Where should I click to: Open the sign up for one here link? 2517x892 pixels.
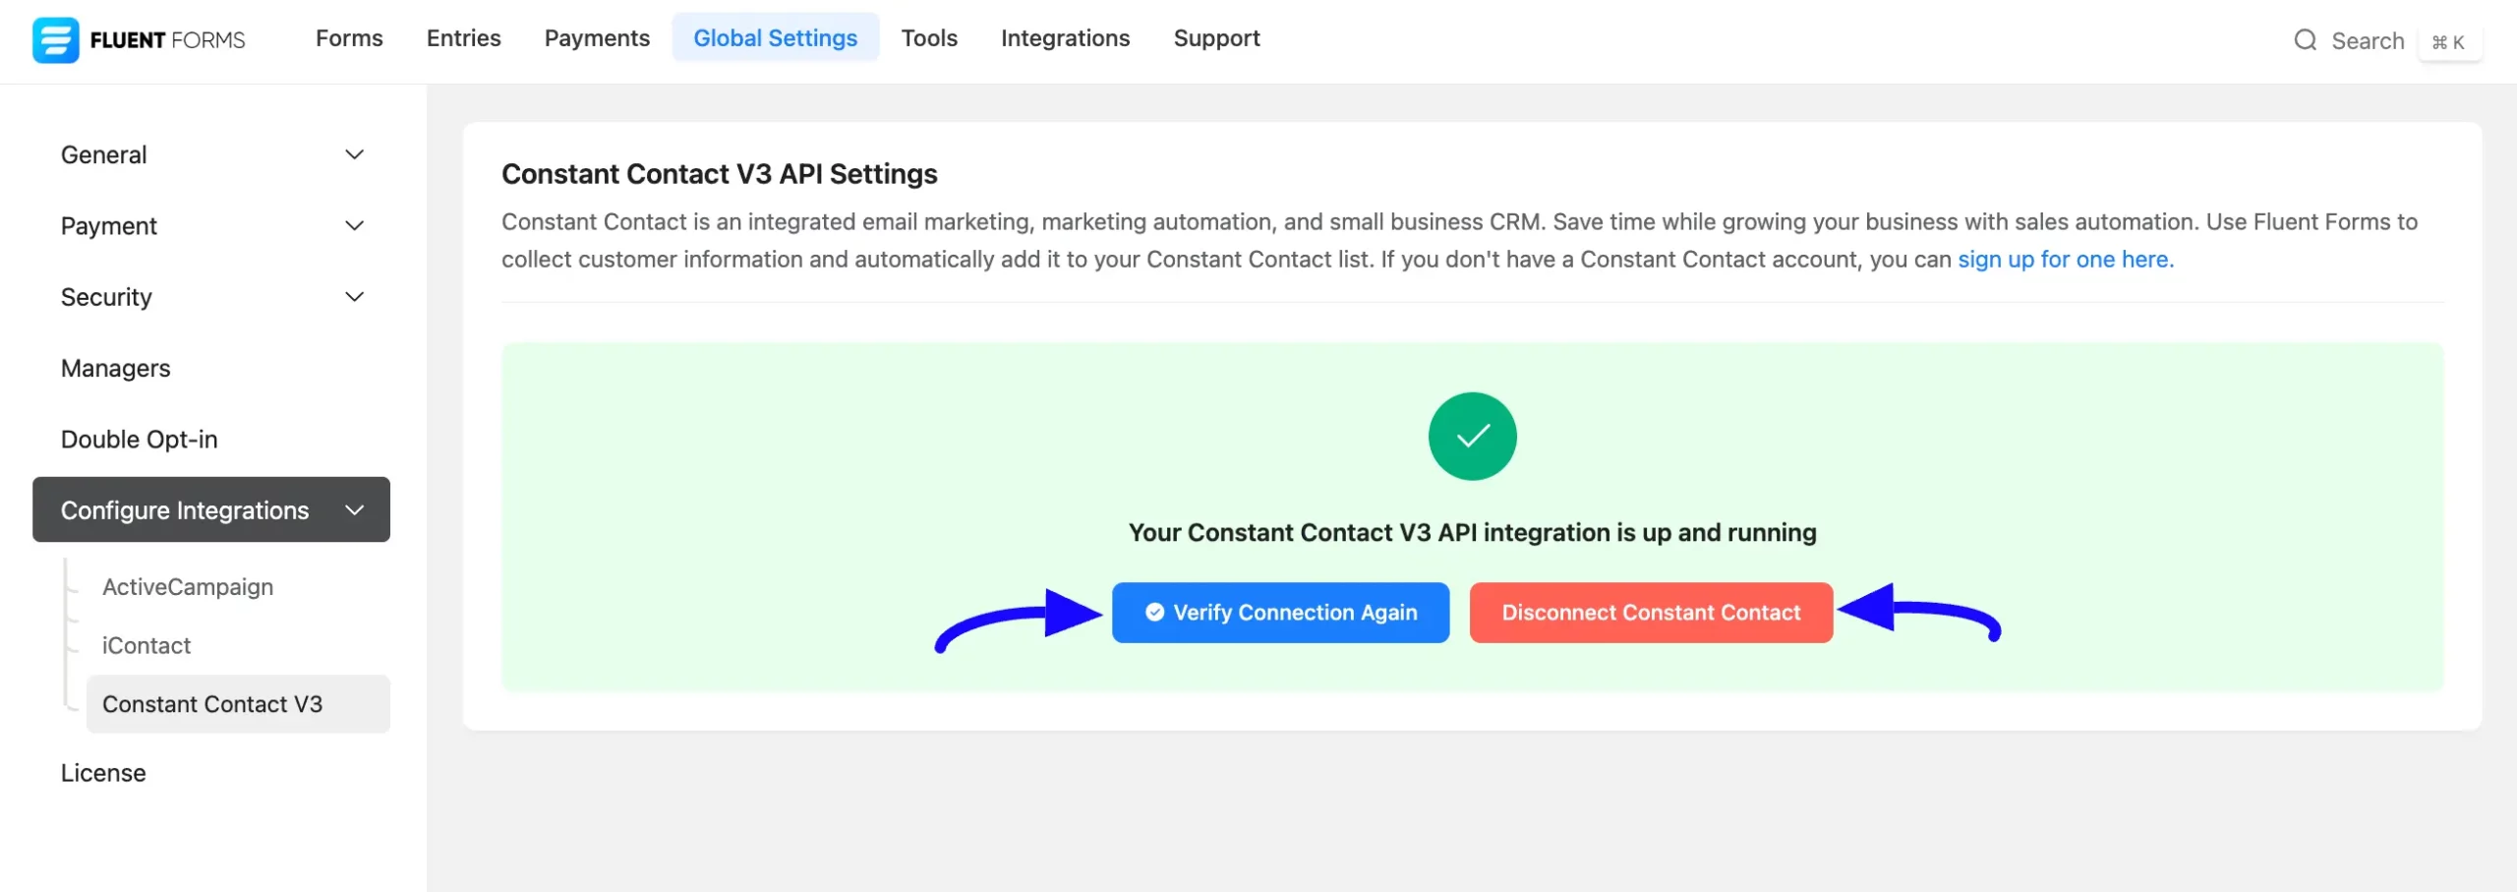point(2065,259)
